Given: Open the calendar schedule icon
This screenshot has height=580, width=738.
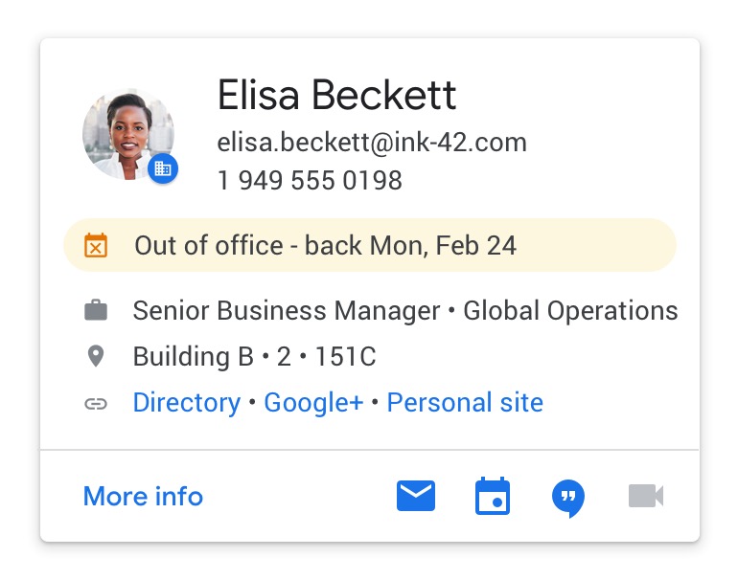Looking at the screenshot, I should (493, 497).
